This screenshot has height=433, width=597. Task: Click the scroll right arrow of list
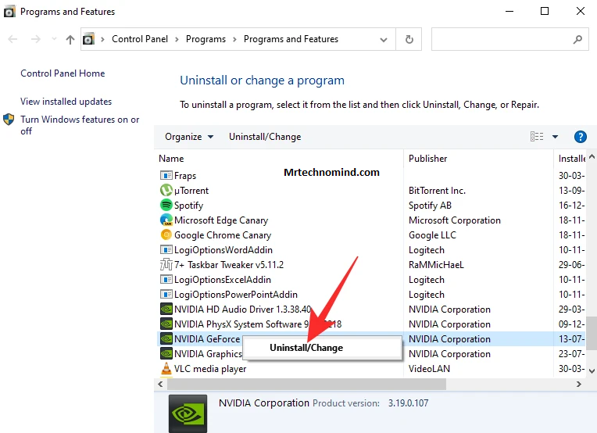point(579,385)
